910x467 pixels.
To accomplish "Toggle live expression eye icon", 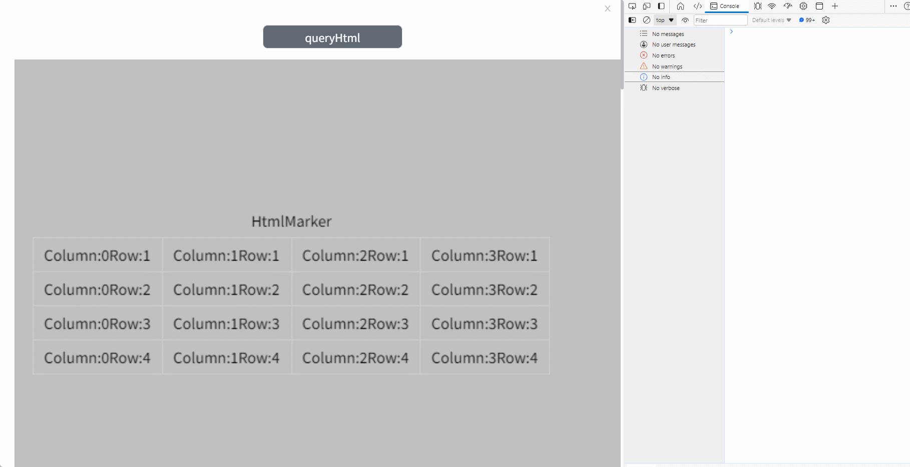I will coord(685,20).
